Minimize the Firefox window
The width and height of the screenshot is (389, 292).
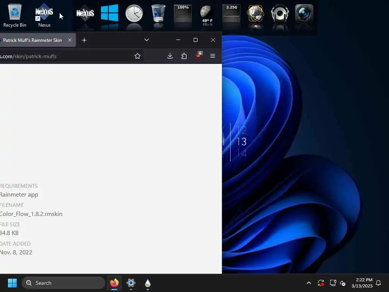pos(178,40)
